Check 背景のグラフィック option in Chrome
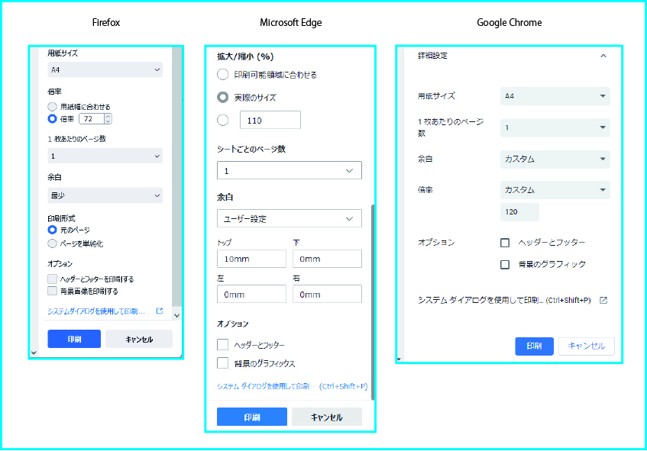 pos(505,264)
